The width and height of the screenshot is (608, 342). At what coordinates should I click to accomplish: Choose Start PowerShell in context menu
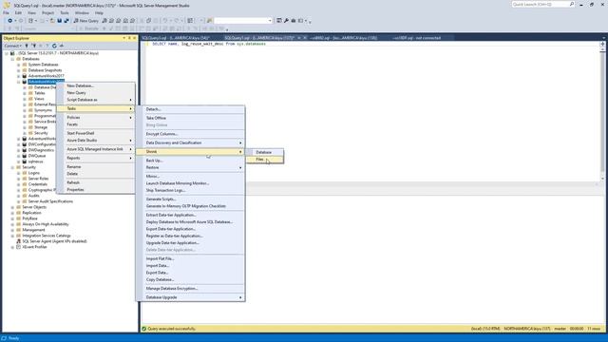point(96,133)
